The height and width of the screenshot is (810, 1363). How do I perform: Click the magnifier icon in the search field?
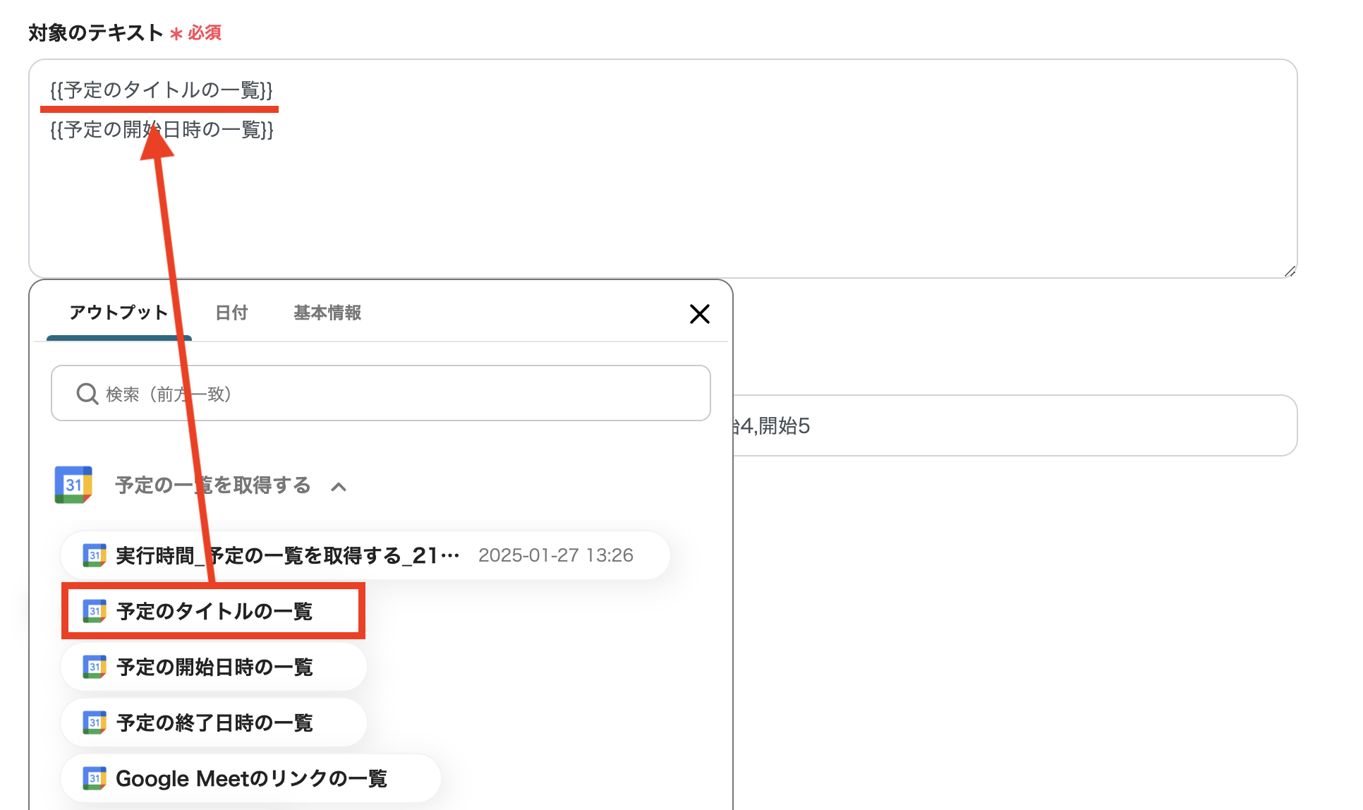(x=86, y=393)
